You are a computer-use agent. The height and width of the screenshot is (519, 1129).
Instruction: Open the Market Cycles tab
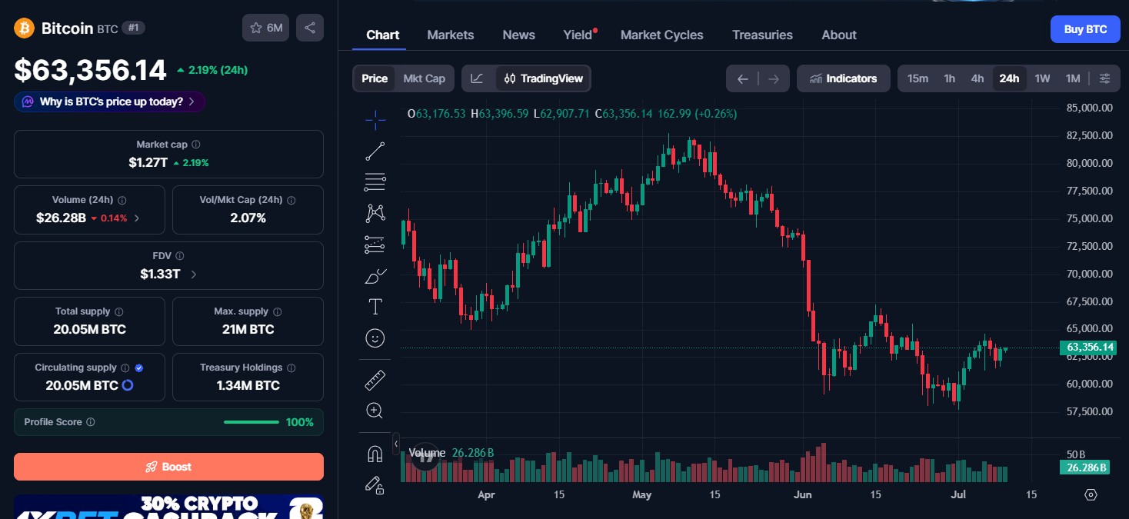tap(662, 35)
